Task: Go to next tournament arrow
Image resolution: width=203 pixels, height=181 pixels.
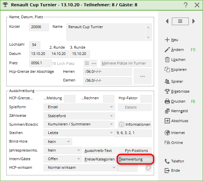Action: [193, 21]
